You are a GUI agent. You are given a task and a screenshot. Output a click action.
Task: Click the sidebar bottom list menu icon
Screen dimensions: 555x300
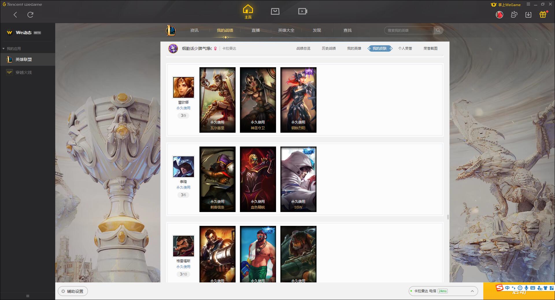tap(28, 296)
